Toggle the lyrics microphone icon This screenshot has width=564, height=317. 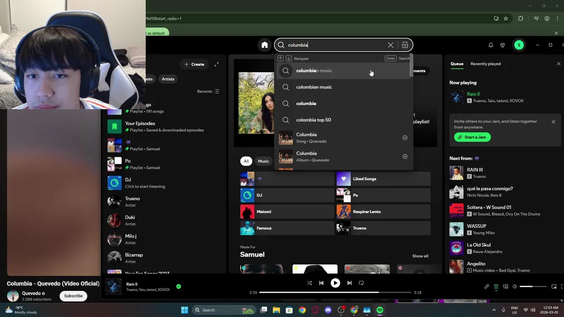click(x=486, y=287)
